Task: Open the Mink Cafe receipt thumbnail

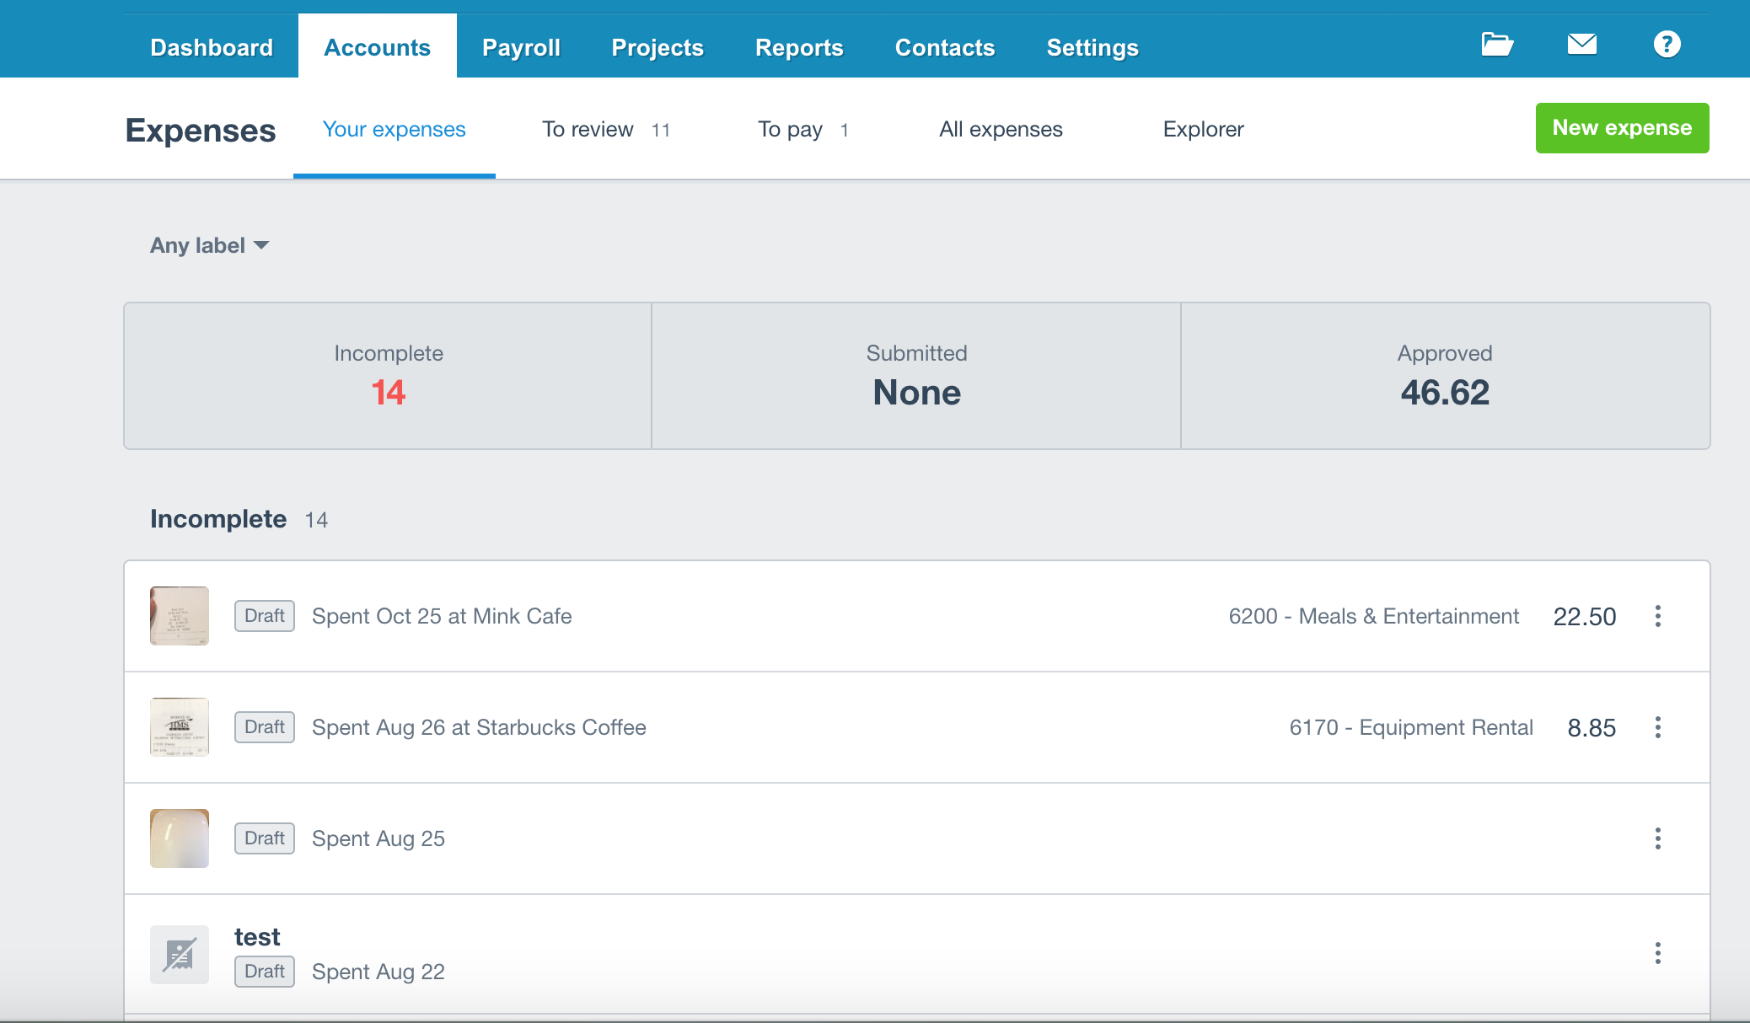Action: tap(180, 616)
